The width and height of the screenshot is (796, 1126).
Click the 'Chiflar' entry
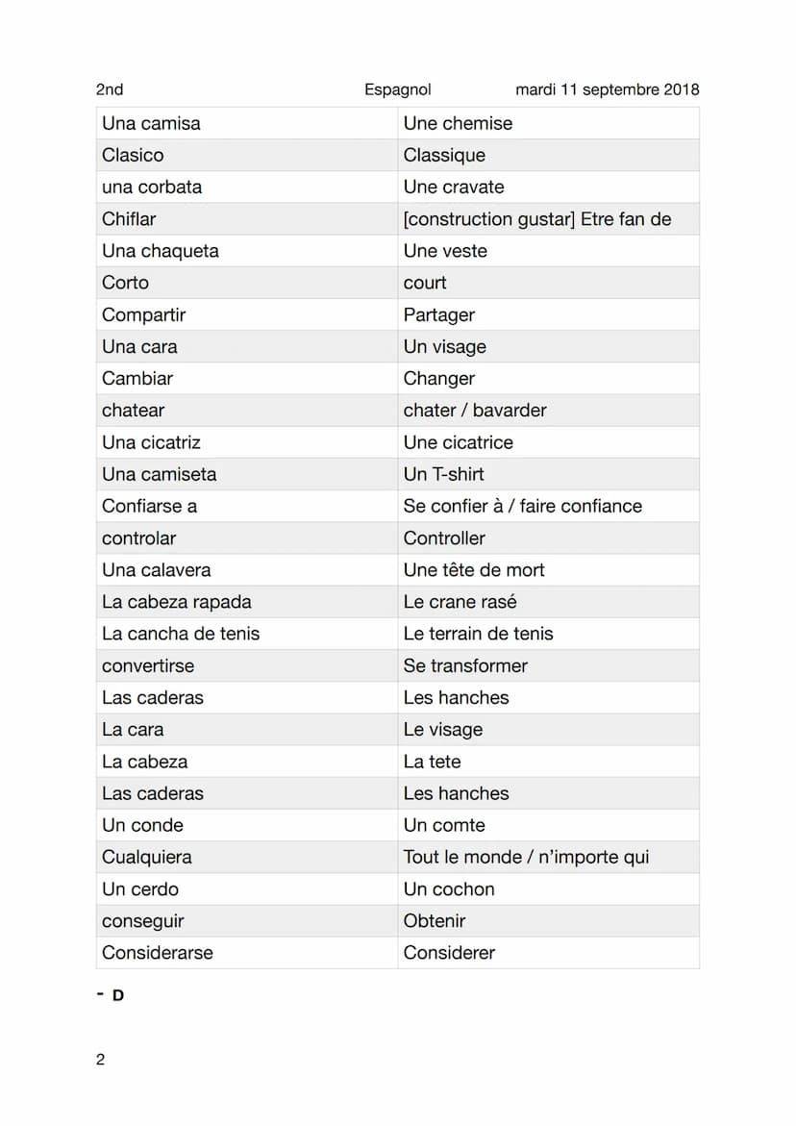coord(247,219)
